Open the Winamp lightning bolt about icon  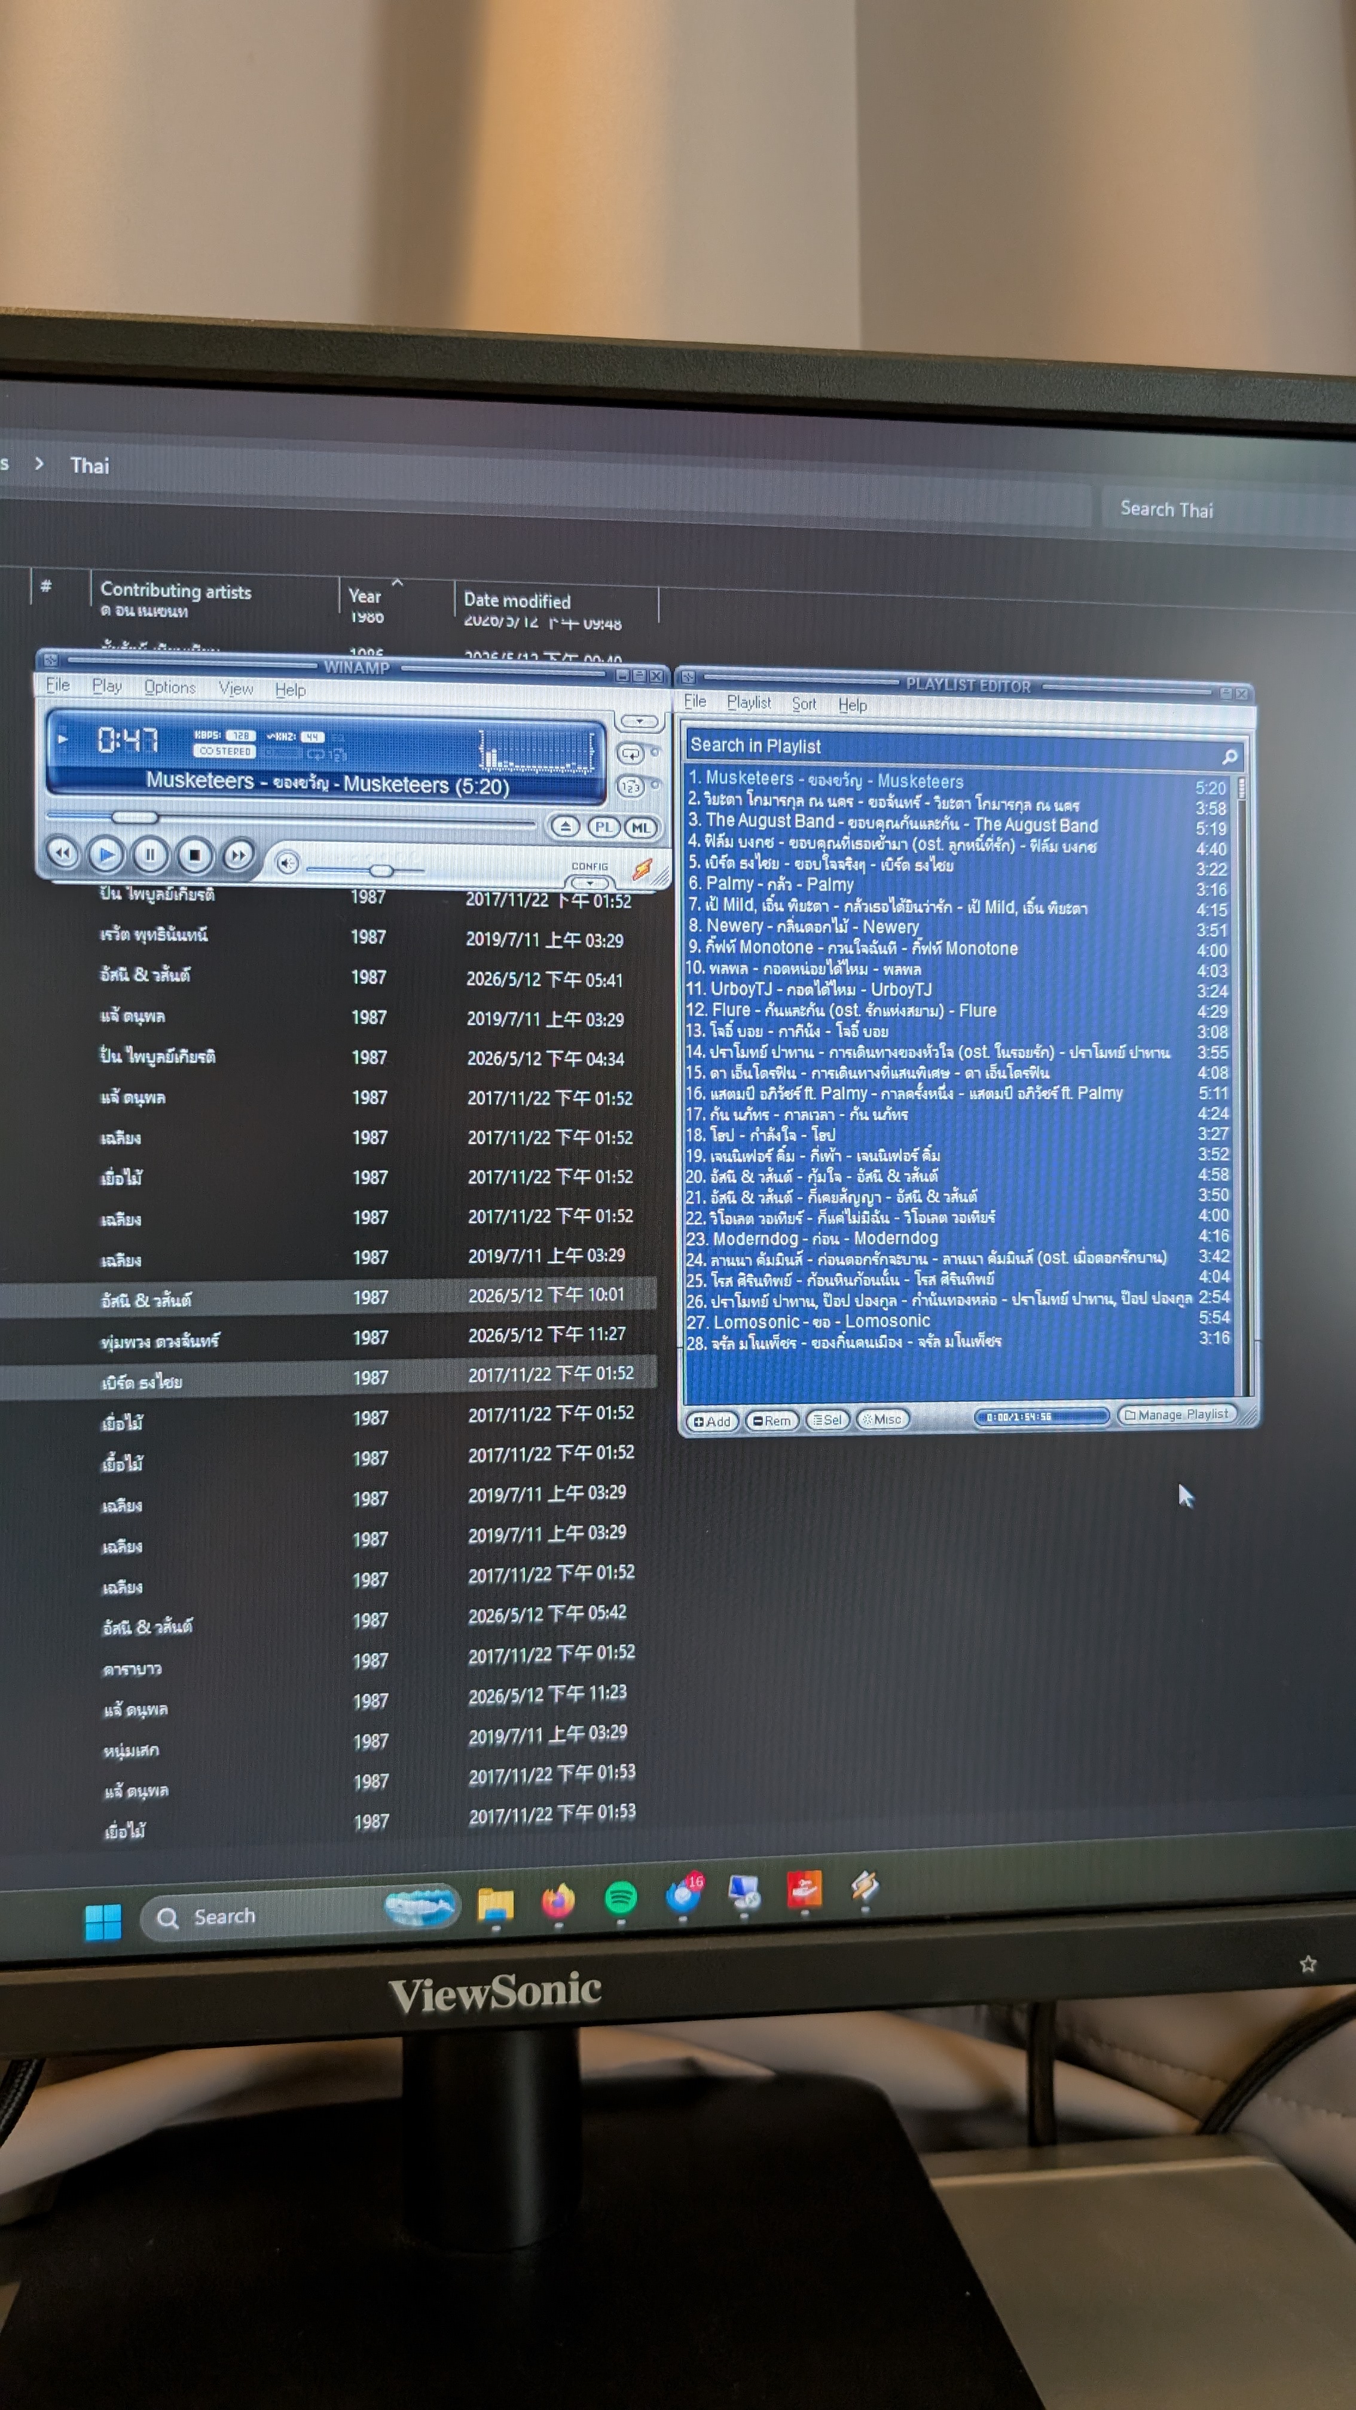click(x=643, y=869)
